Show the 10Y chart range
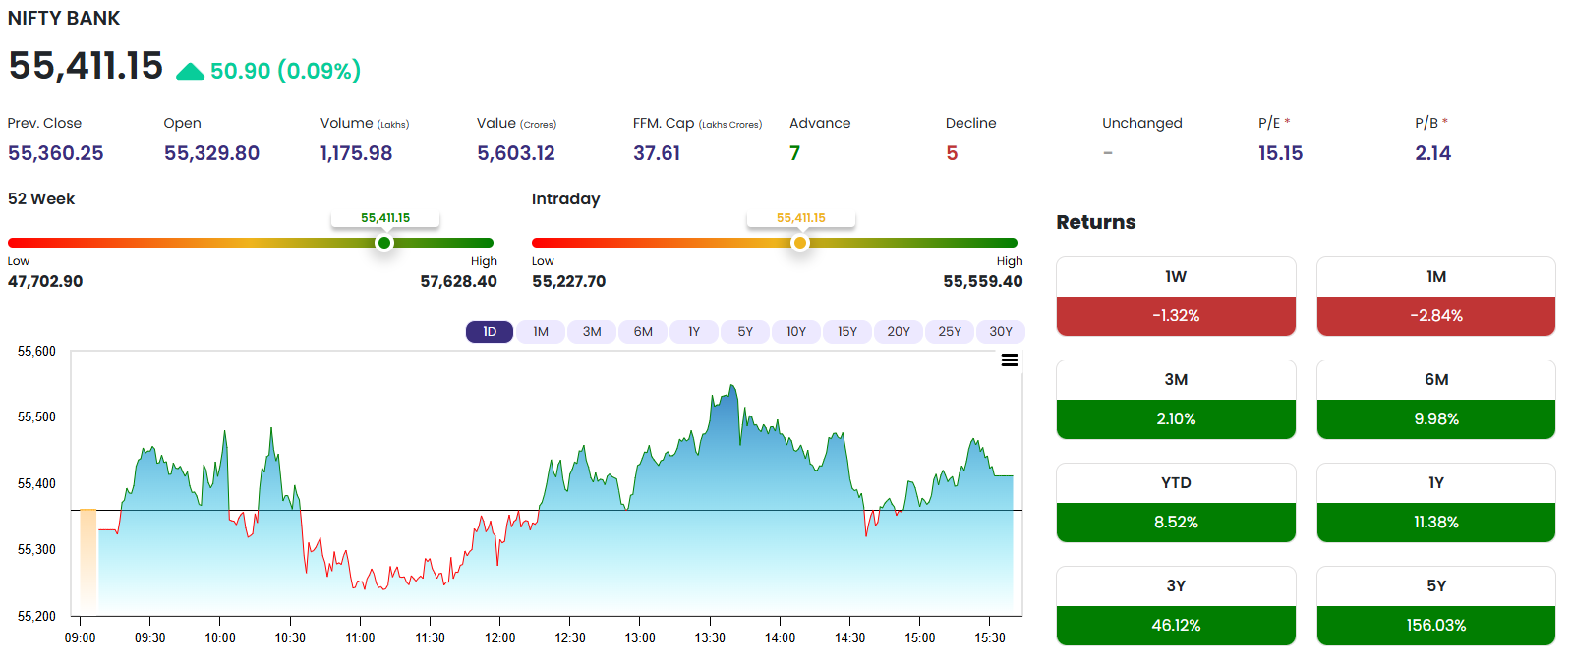 796,332
